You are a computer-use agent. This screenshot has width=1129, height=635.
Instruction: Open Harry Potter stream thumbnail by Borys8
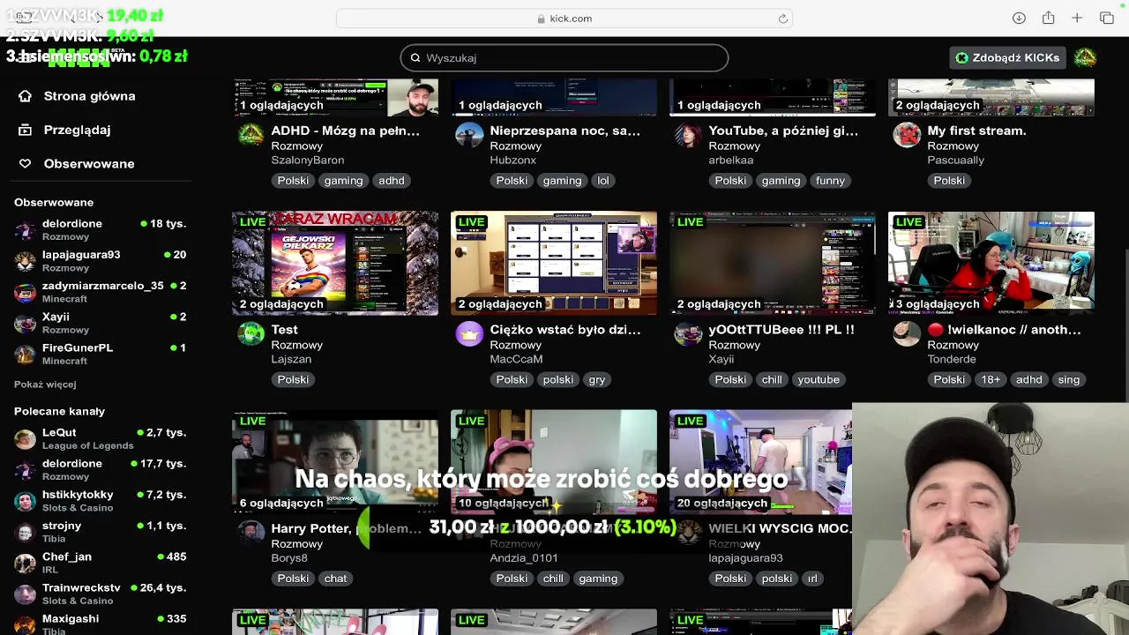pos(335,461)
